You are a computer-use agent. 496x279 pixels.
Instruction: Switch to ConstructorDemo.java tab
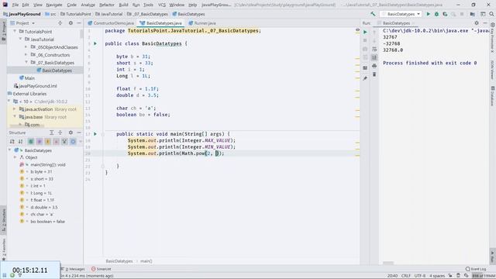(x=111, y=23)
